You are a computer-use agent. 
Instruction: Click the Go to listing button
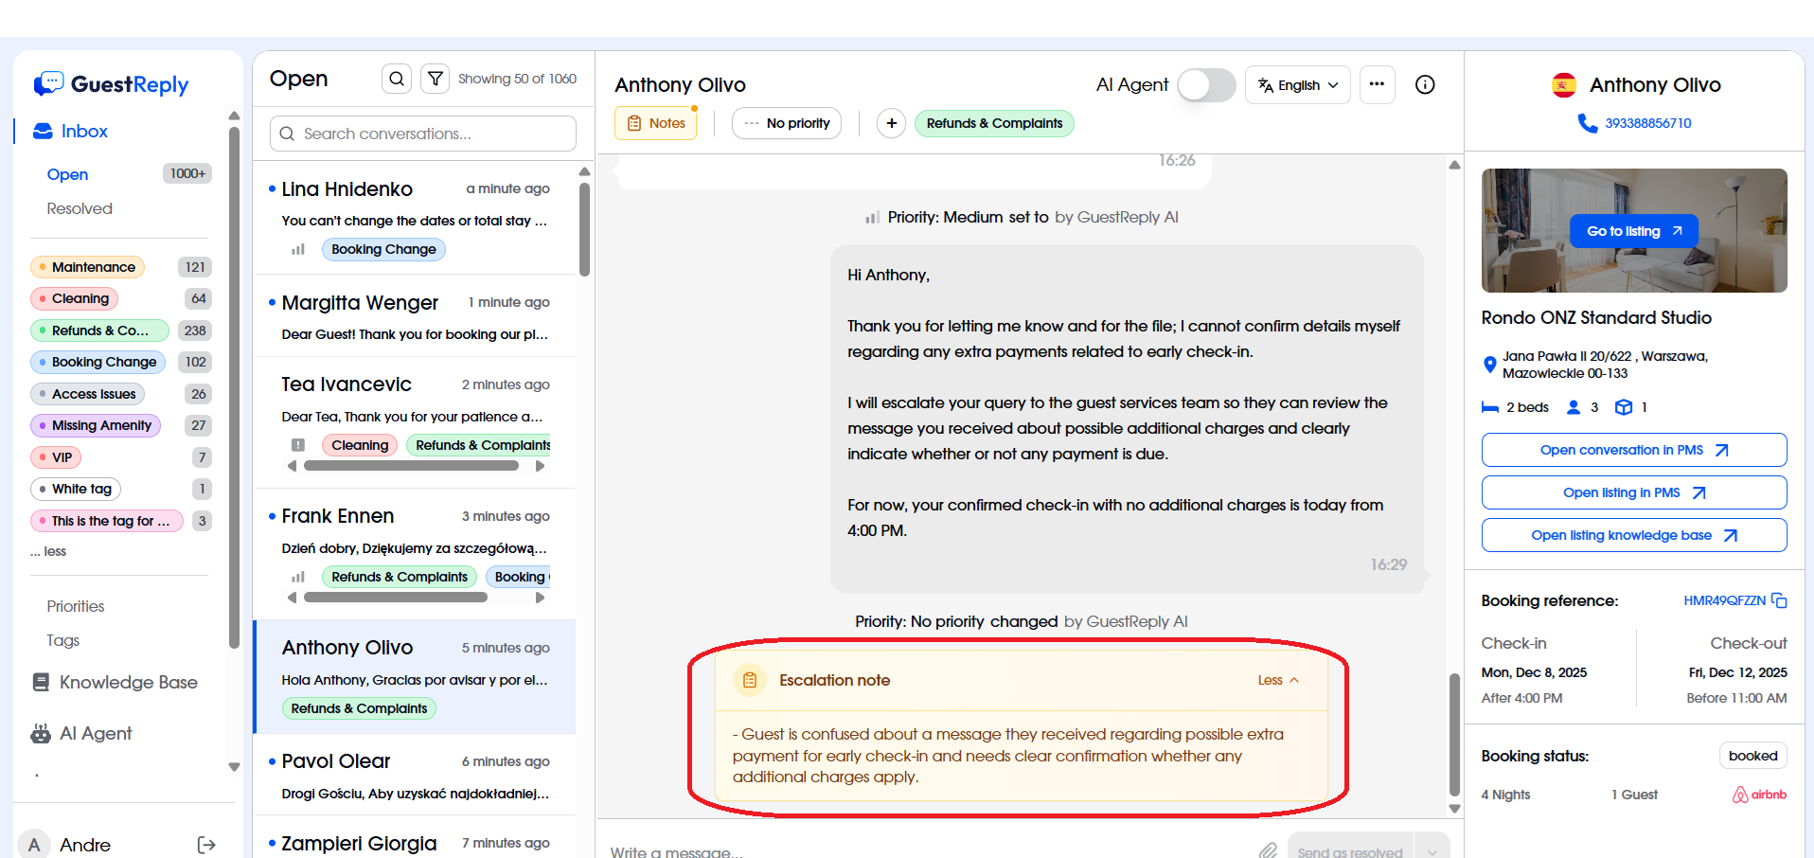(x=1633, y=231)
